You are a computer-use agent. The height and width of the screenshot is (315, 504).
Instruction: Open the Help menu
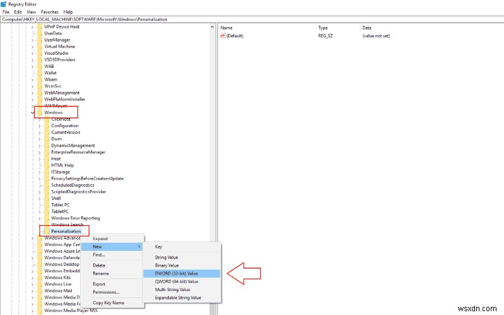68,12
